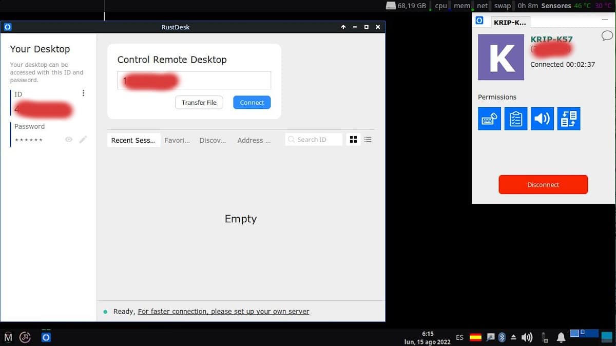Open the Favorites tab

[x=177, y=140]
